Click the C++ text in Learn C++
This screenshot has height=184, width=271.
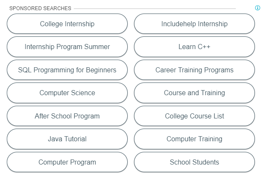tap(204, 47)
